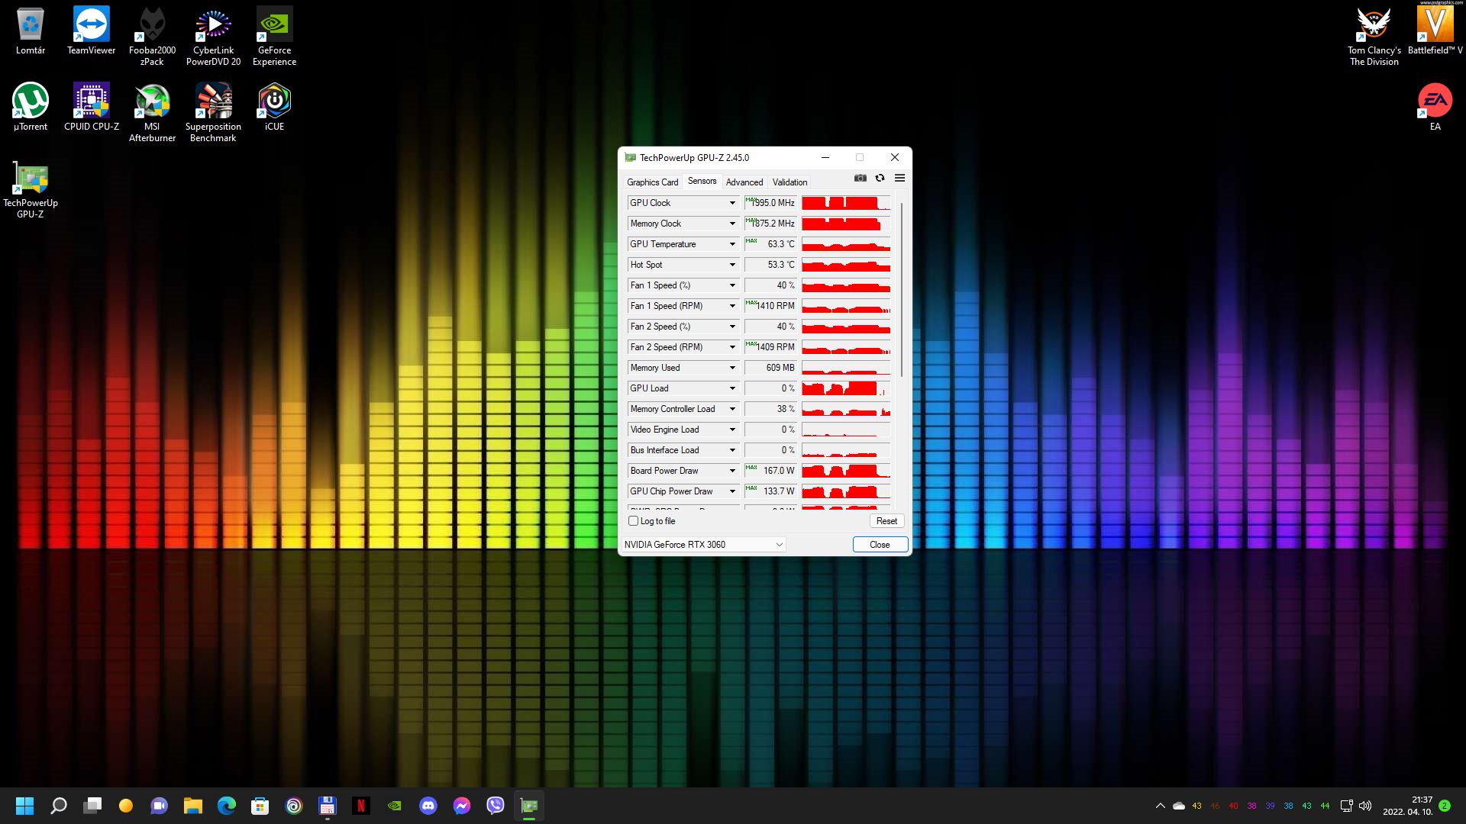Click the Memory Controller Load graph
This screenshot has height=824, width=1466.
pos(846,409)
